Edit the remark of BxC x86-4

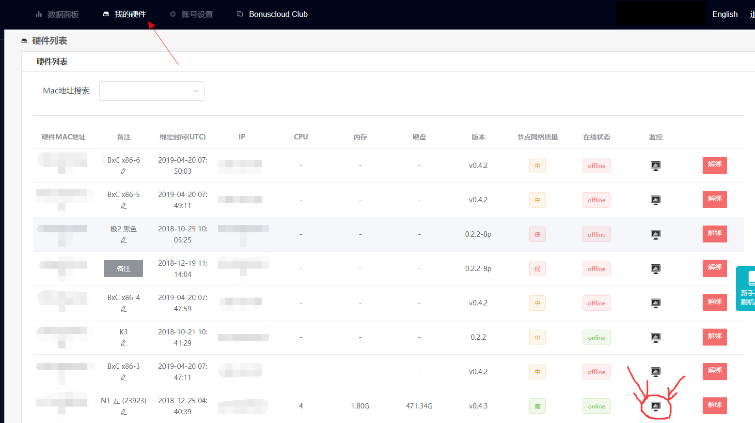pyautogui.click(x=124, y=309)
